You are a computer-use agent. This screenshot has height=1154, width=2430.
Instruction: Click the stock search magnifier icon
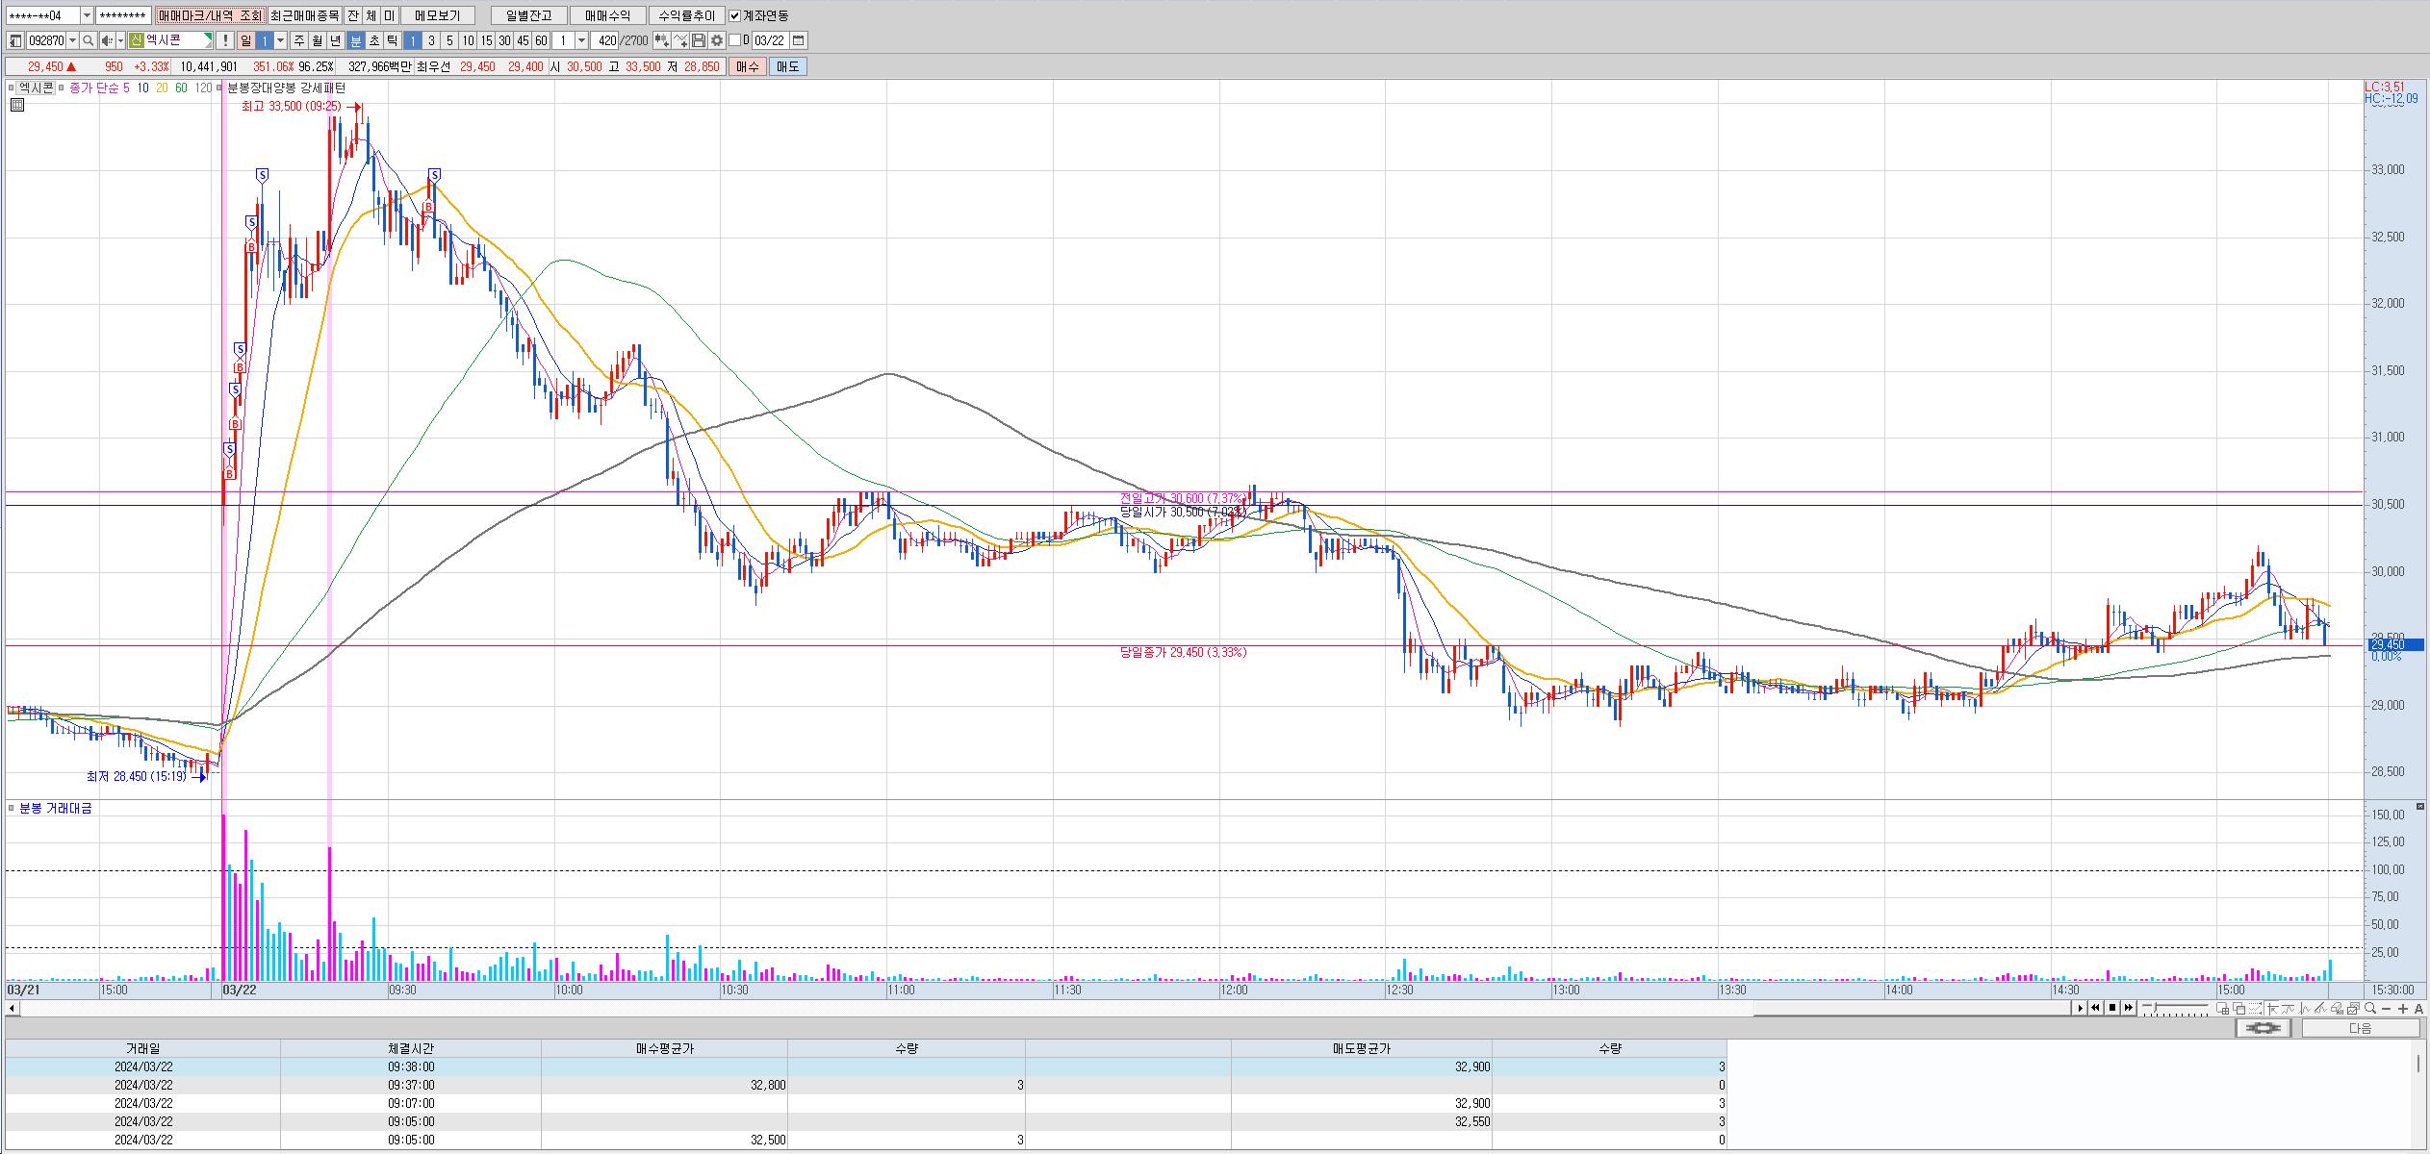tap(88, 40)
